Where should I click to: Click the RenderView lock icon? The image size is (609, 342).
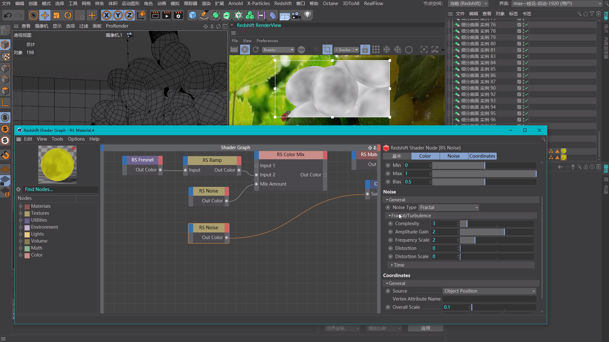tap(365, 50)
